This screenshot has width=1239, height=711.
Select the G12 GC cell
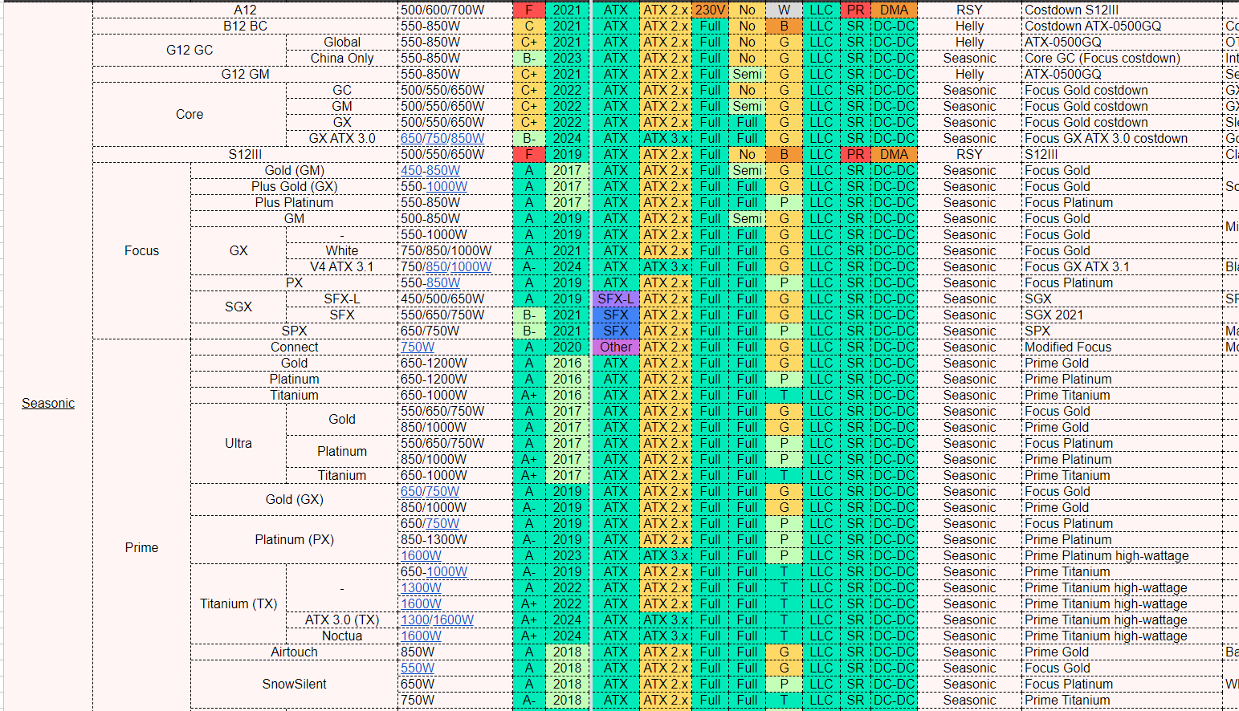(x=190, y=50)
